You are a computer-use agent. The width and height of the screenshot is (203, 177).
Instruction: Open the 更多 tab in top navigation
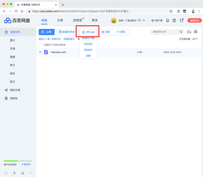(x=95, y=20)
